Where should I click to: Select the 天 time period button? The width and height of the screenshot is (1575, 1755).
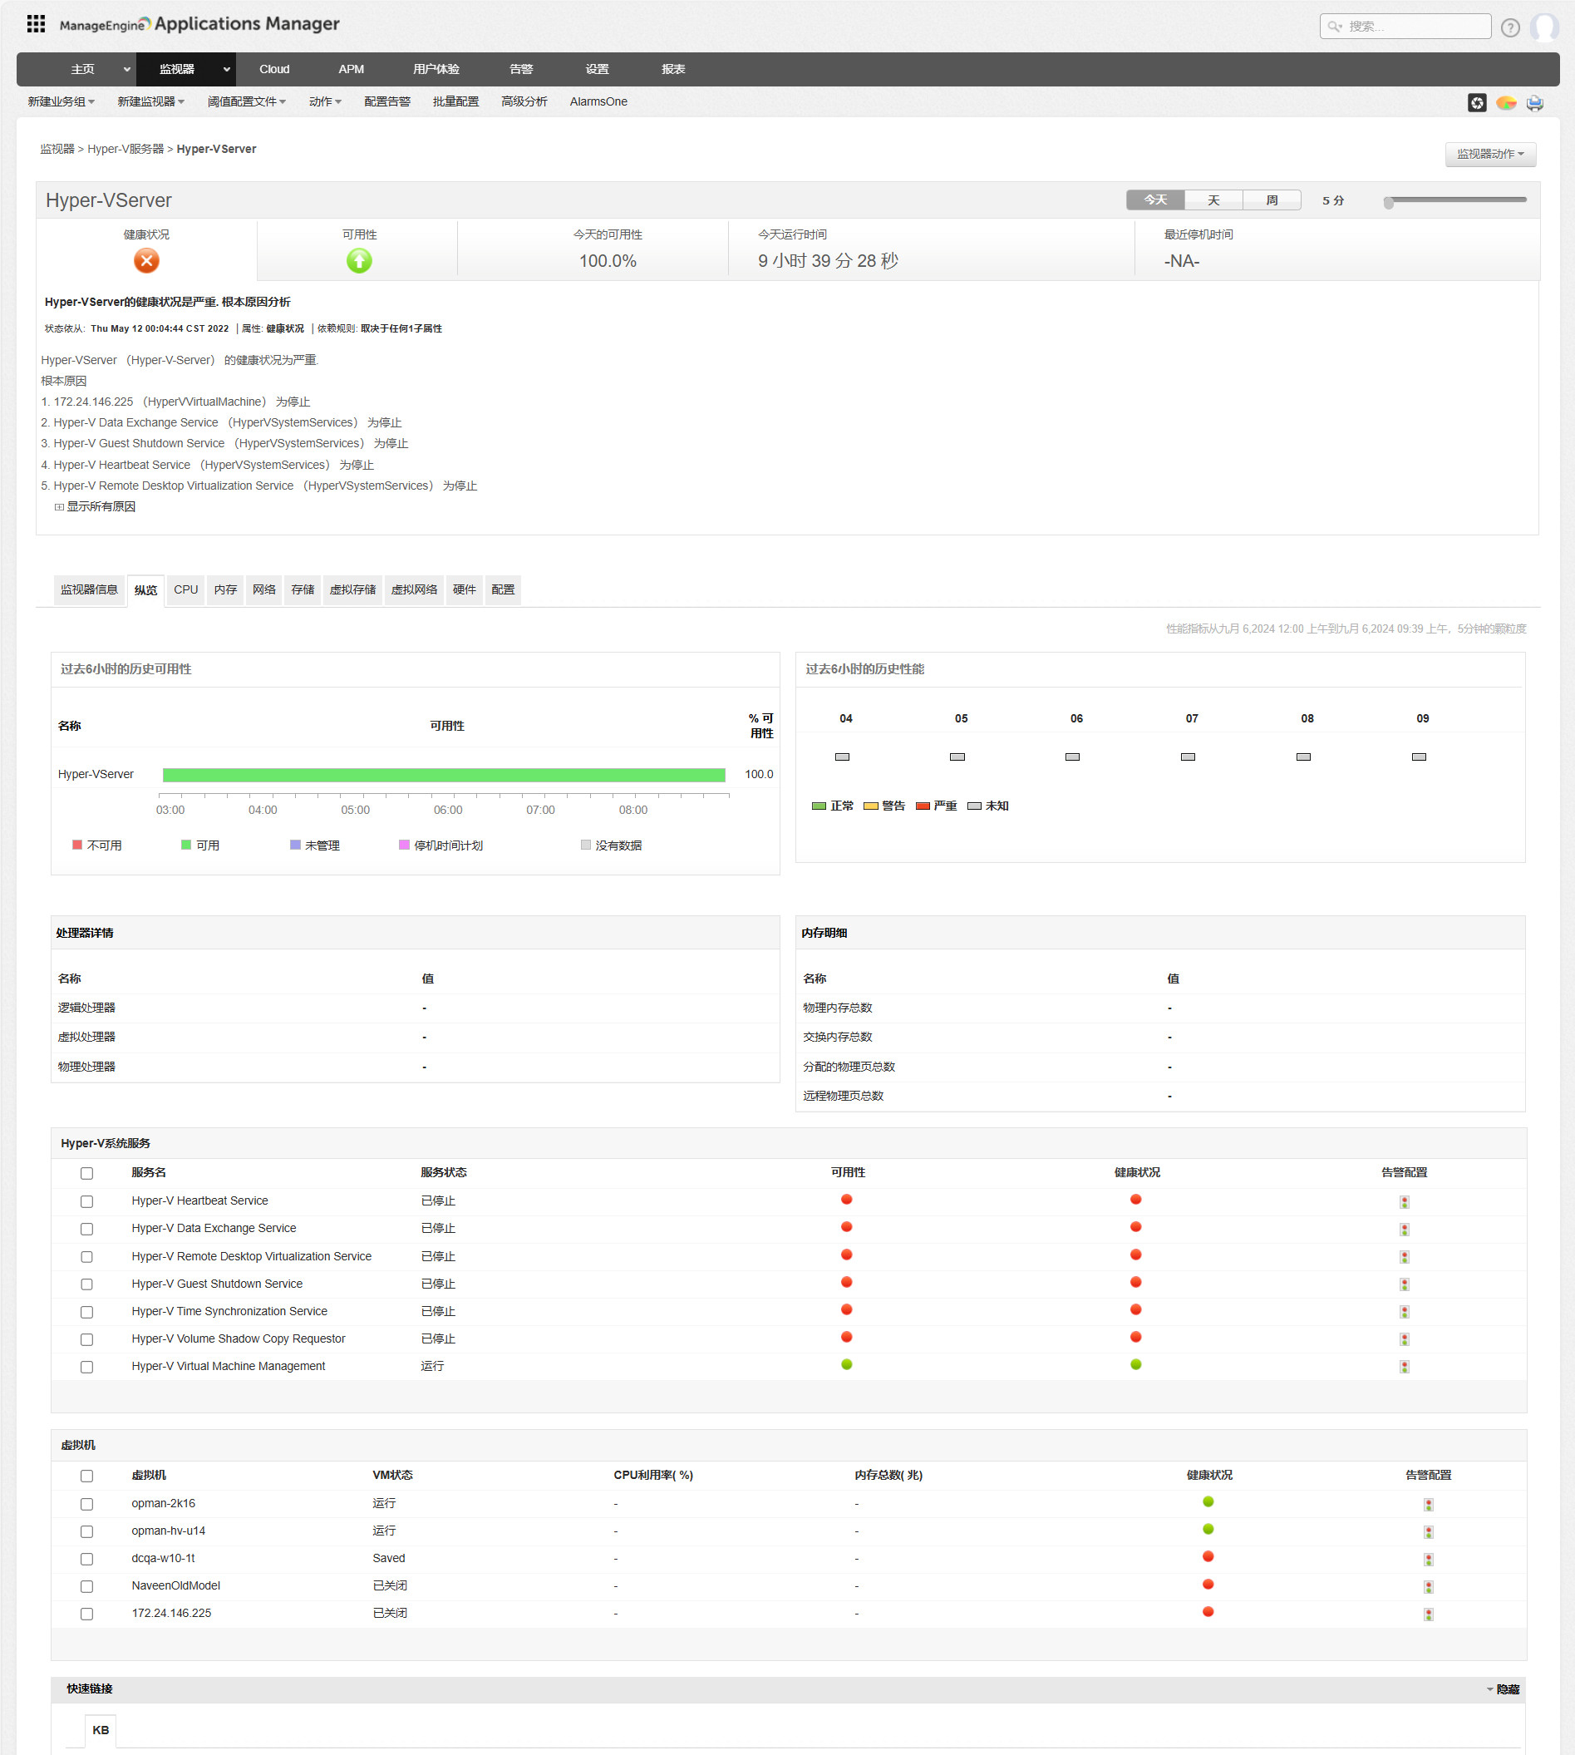click(1213, 200)
